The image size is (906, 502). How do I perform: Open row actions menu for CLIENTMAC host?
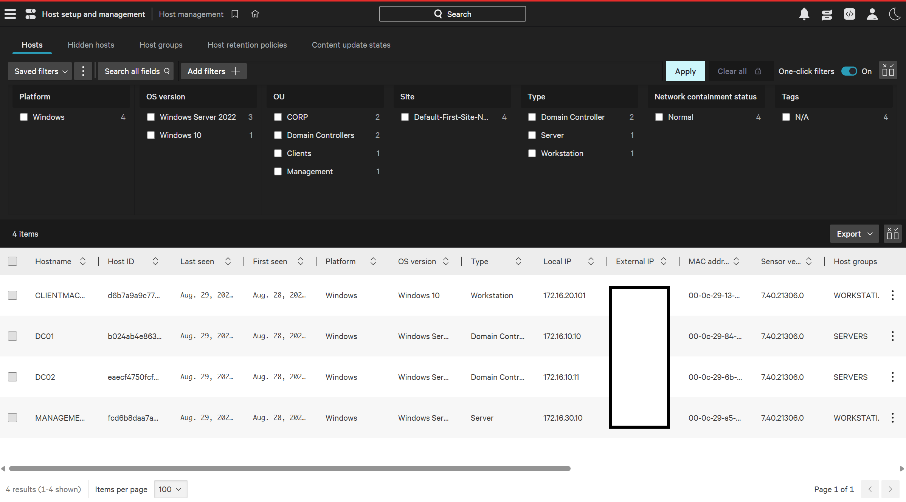pyautogui.click(x=892, y=295)
